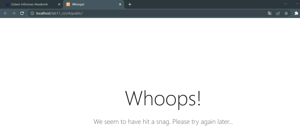Click the orange XAMPP favicon on Whoops! tab
The image size is (300, 134).
(68, 4)
